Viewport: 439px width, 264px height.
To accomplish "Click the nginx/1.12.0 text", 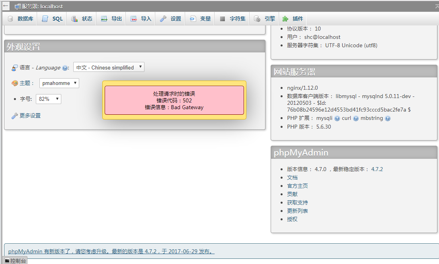I will 302,88.
